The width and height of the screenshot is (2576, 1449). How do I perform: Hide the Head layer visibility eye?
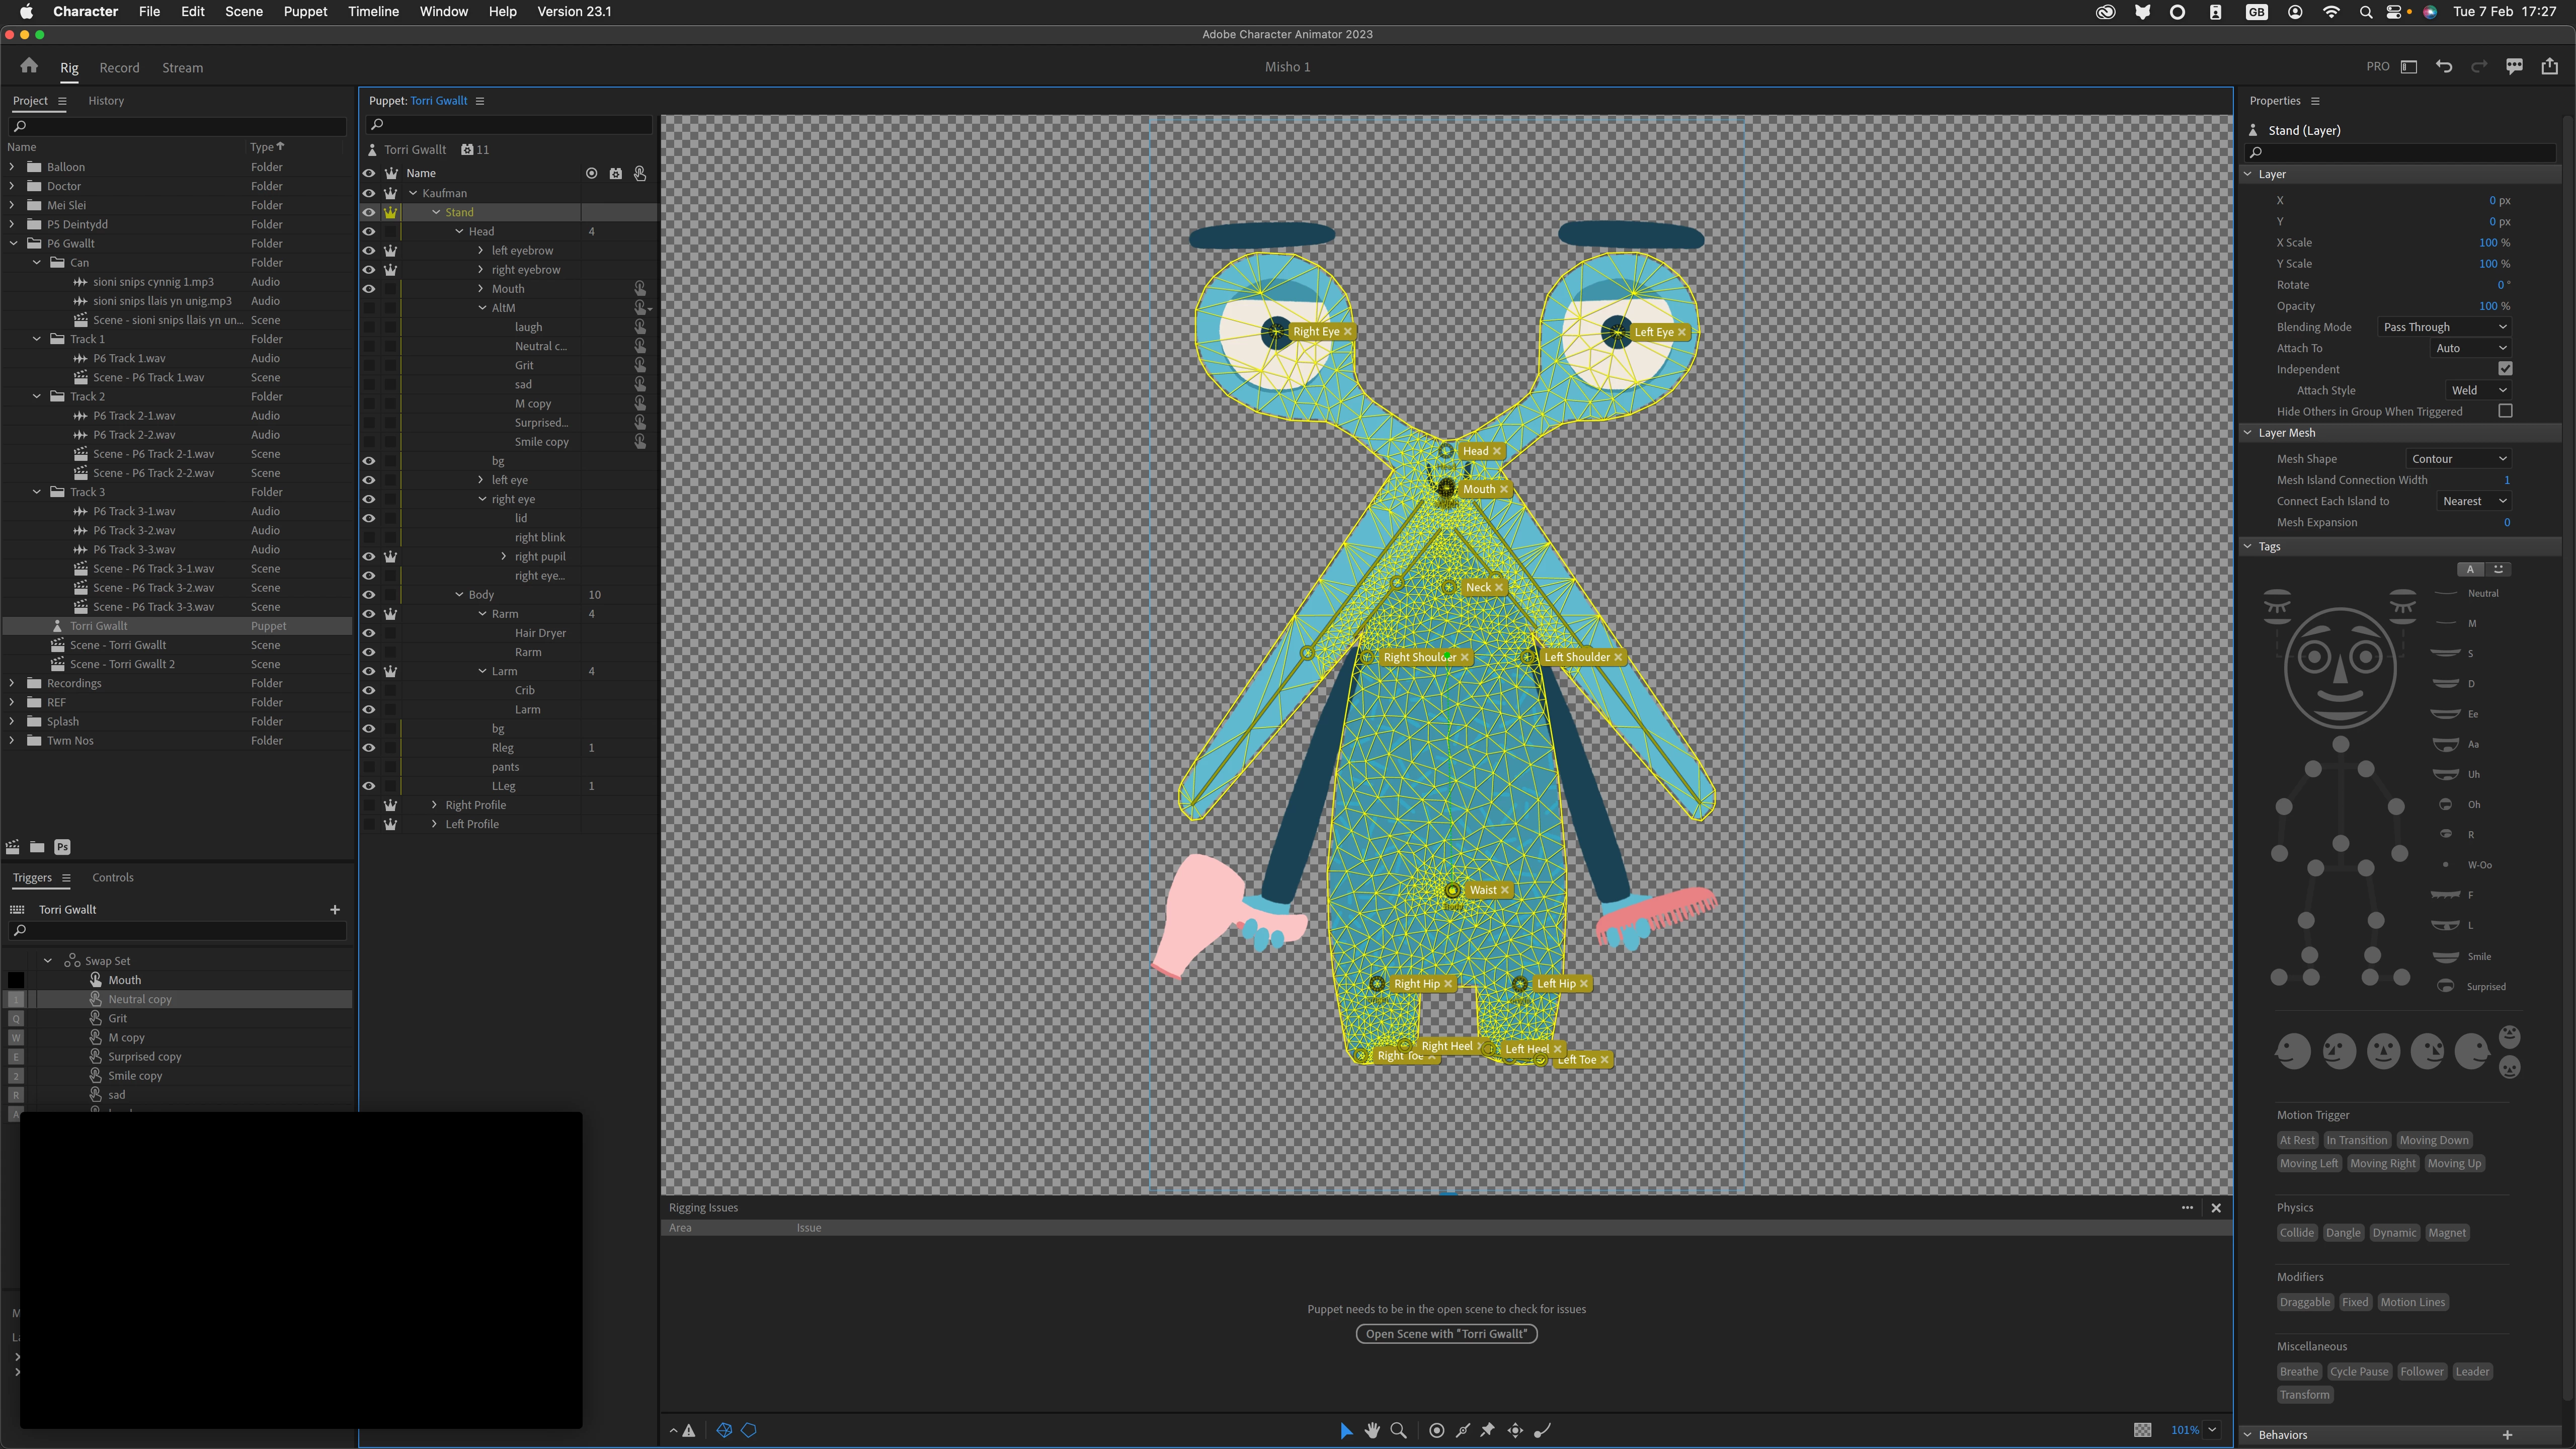point(369,231)
